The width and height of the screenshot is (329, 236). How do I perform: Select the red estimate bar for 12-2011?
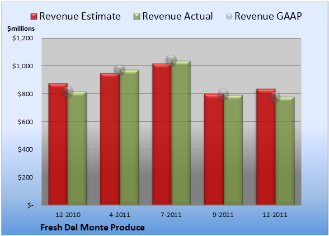(266, 147)
